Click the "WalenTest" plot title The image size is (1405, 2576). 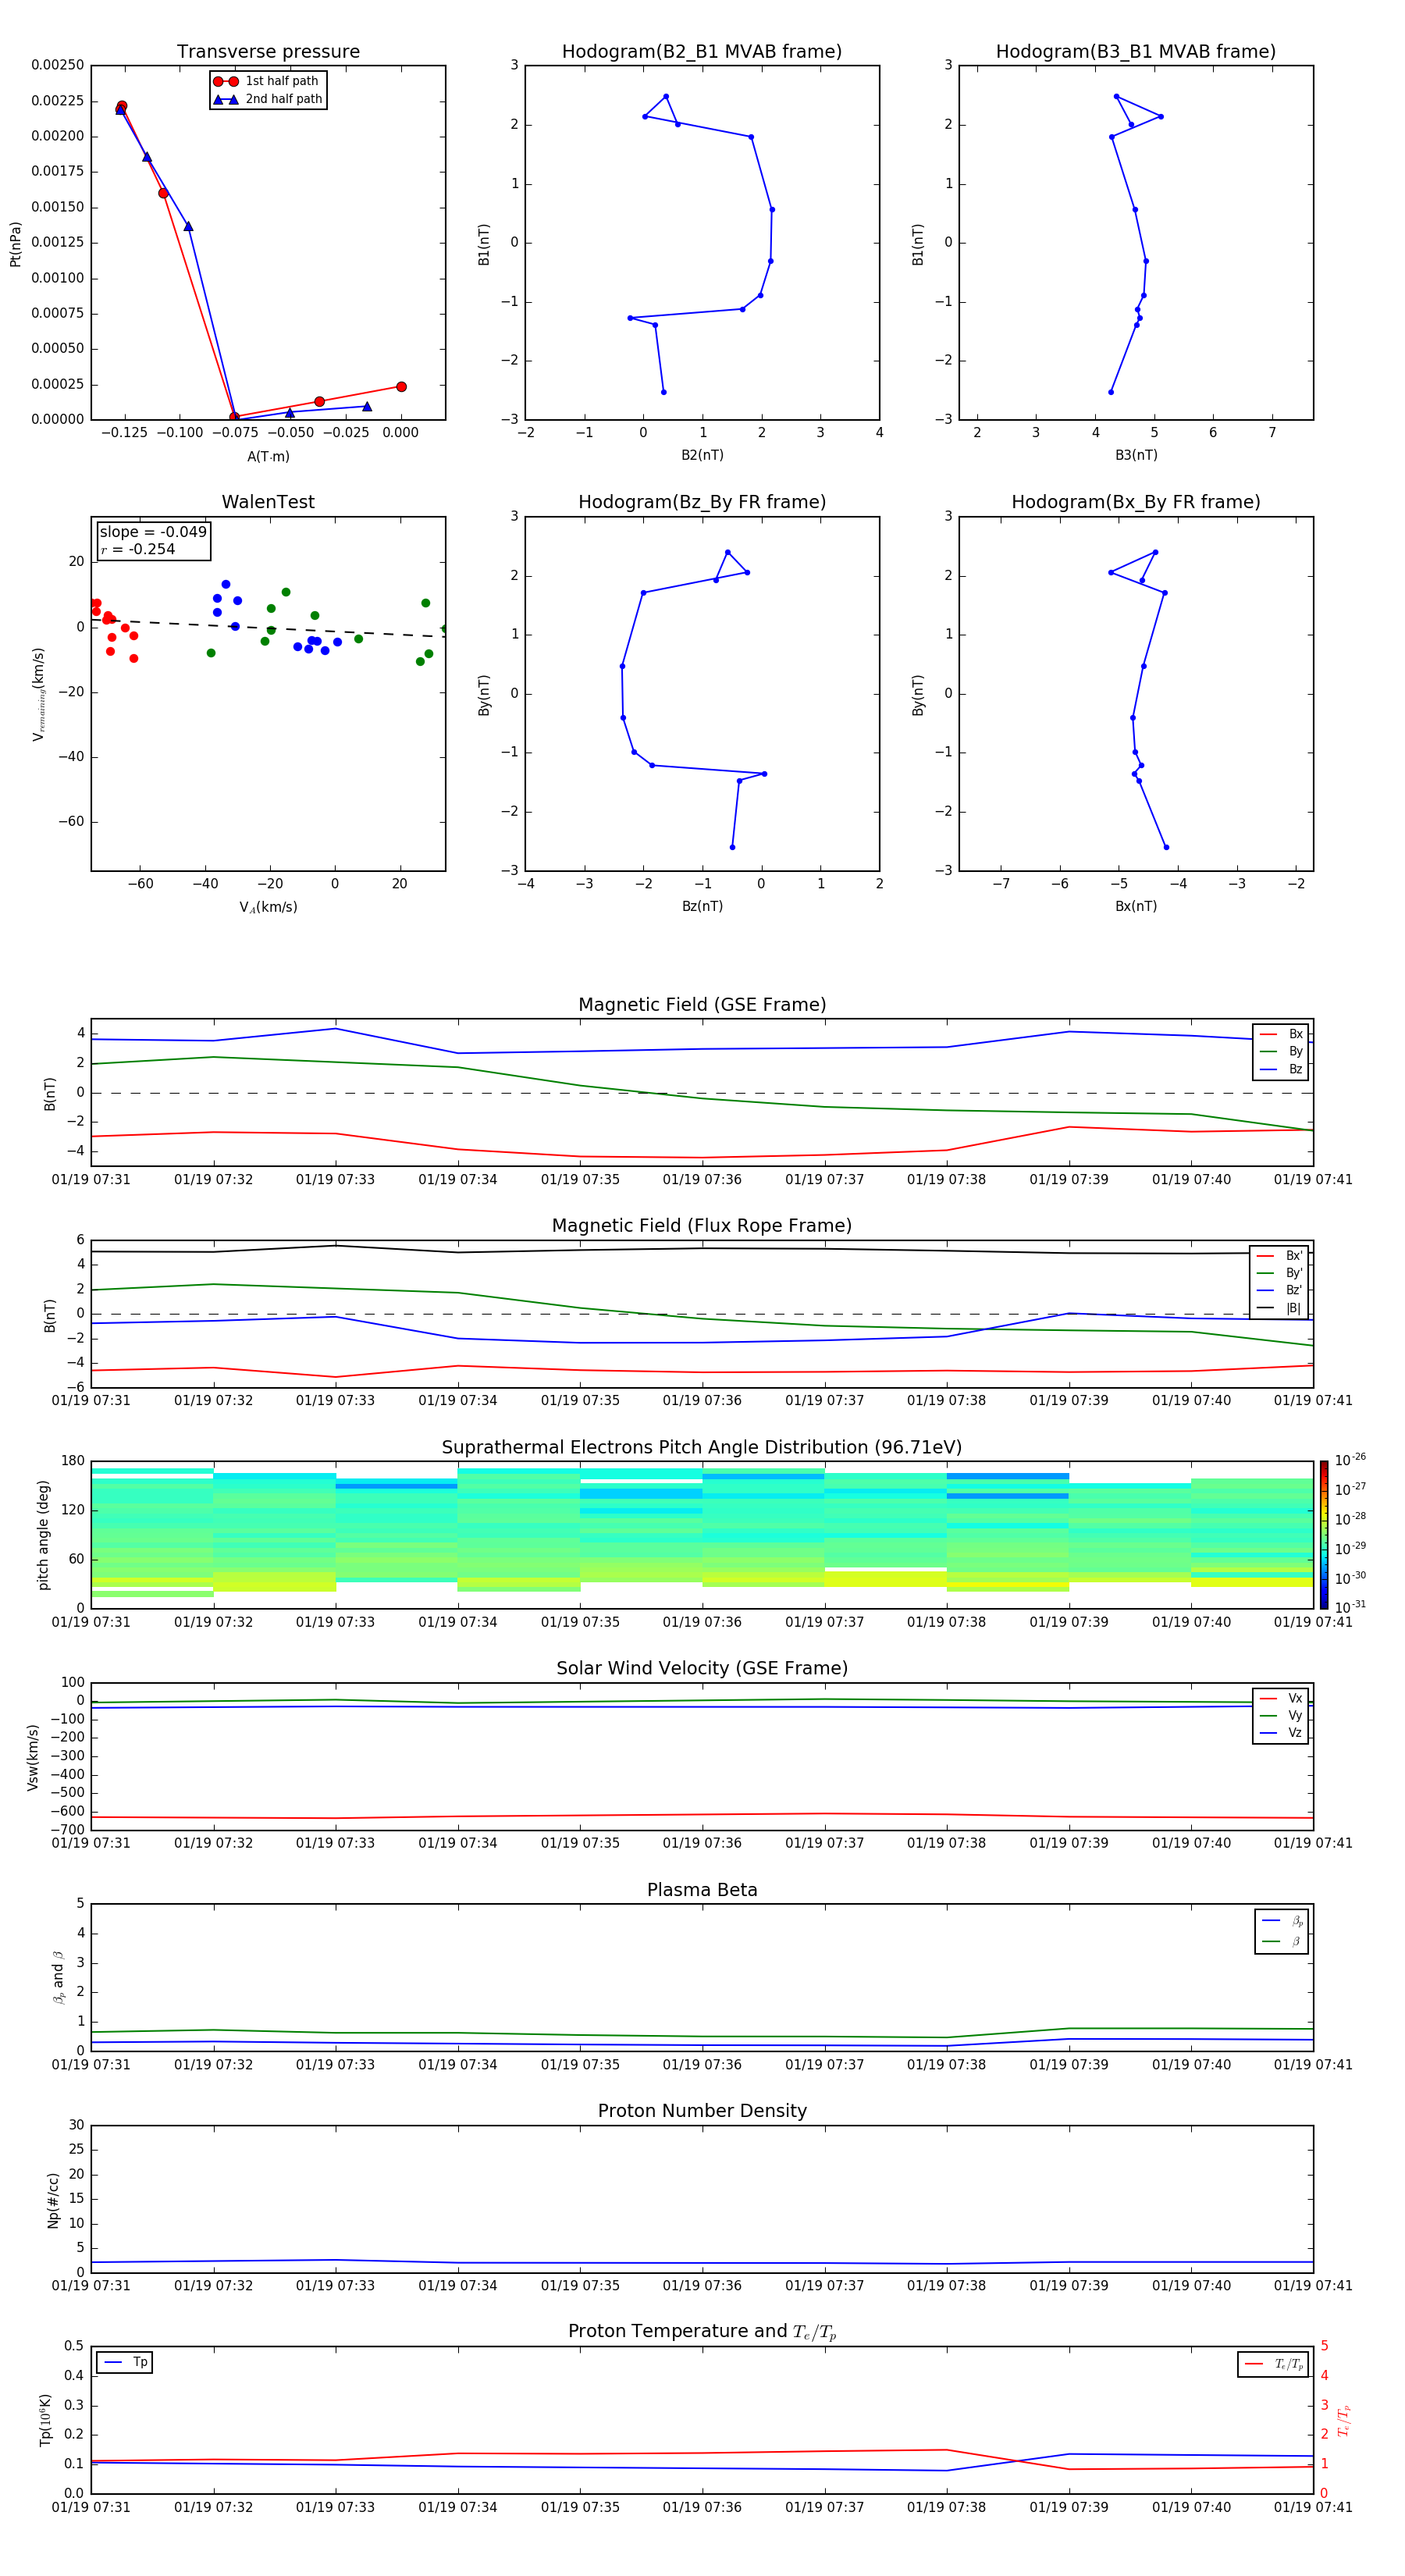pos(268,502)
